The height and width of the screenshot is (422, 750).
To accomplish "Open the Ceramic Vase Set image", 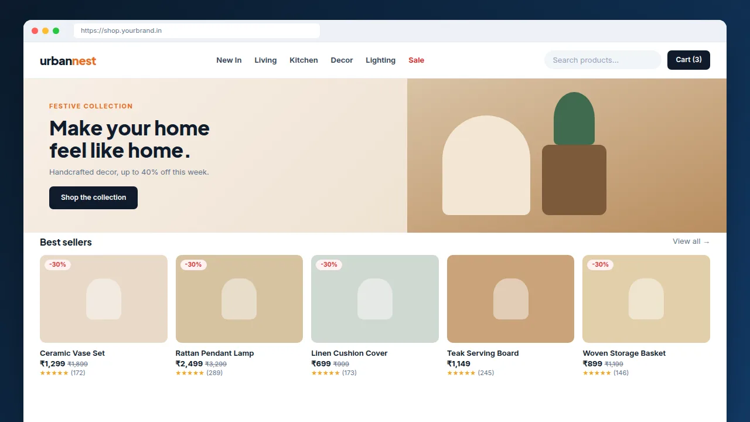I will pos(104,299).
